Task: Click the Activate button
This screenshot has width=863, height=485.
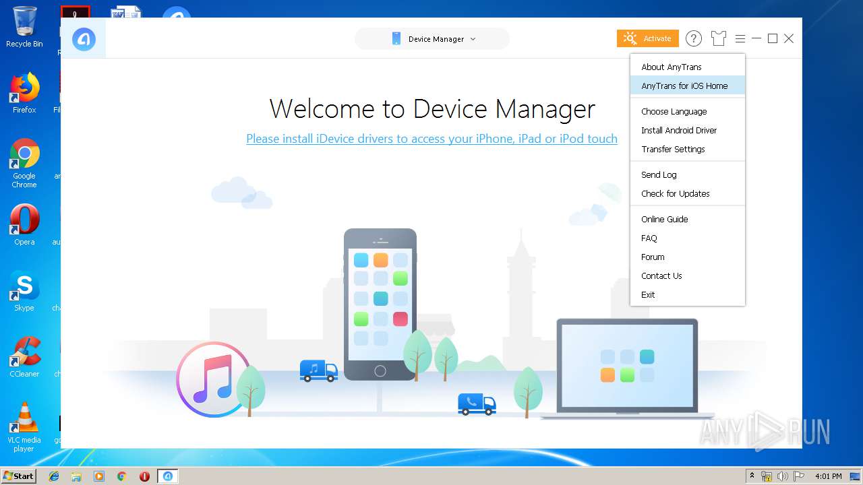Action: (647, 38)
